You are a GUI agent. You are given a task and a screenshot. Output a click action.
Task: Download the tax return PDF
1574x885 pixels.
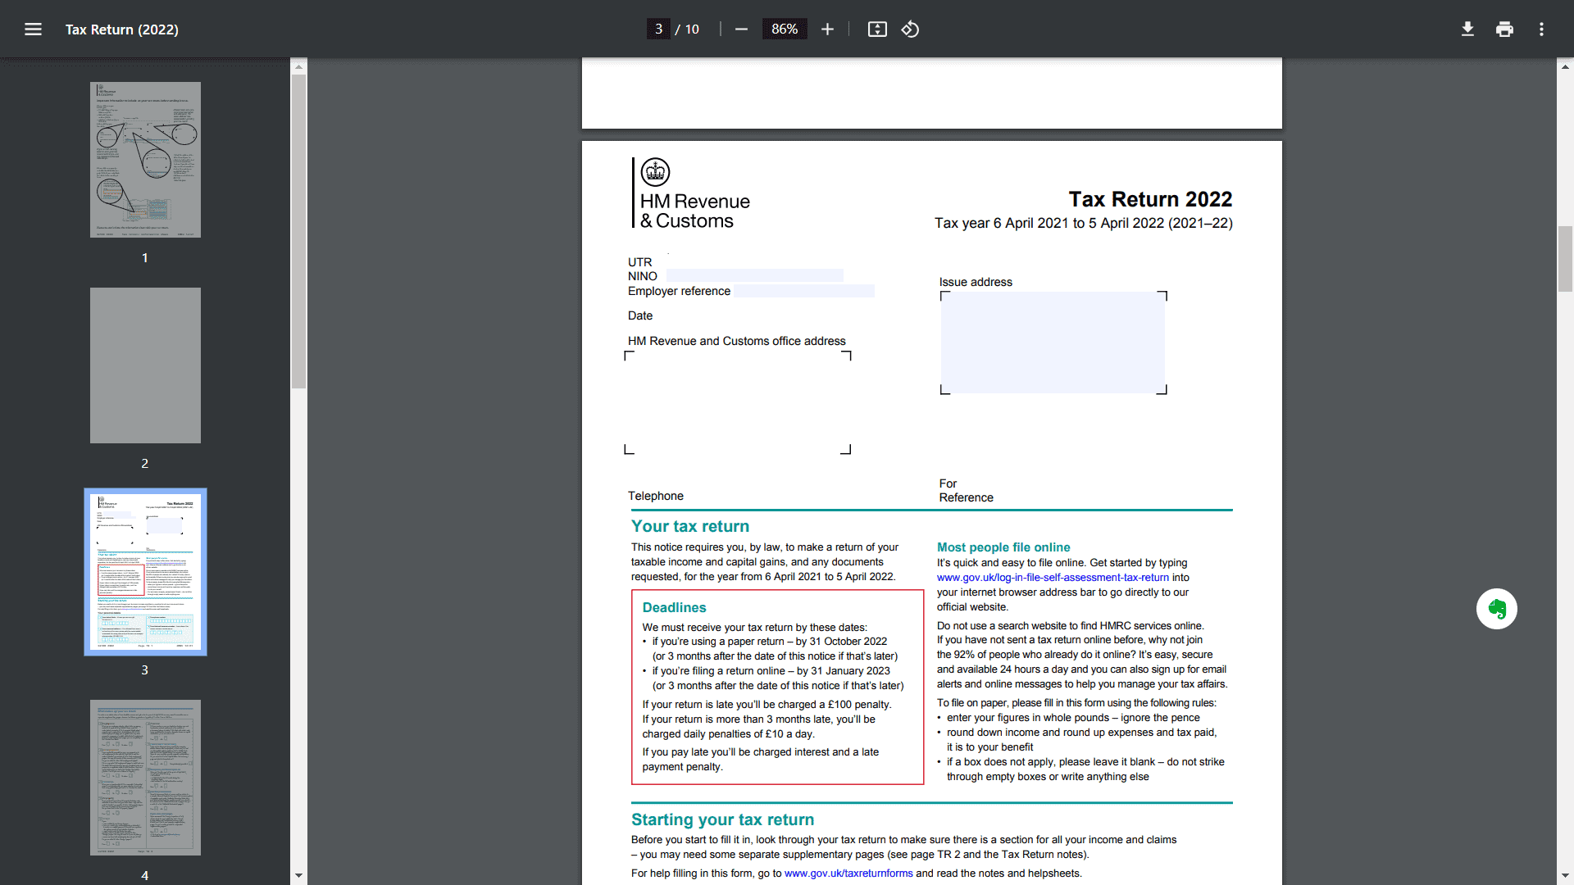tap(1467, 29)
